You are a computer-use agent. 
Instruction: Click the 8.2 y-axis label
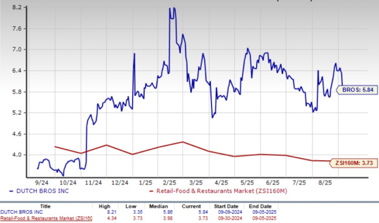[17, 7]
